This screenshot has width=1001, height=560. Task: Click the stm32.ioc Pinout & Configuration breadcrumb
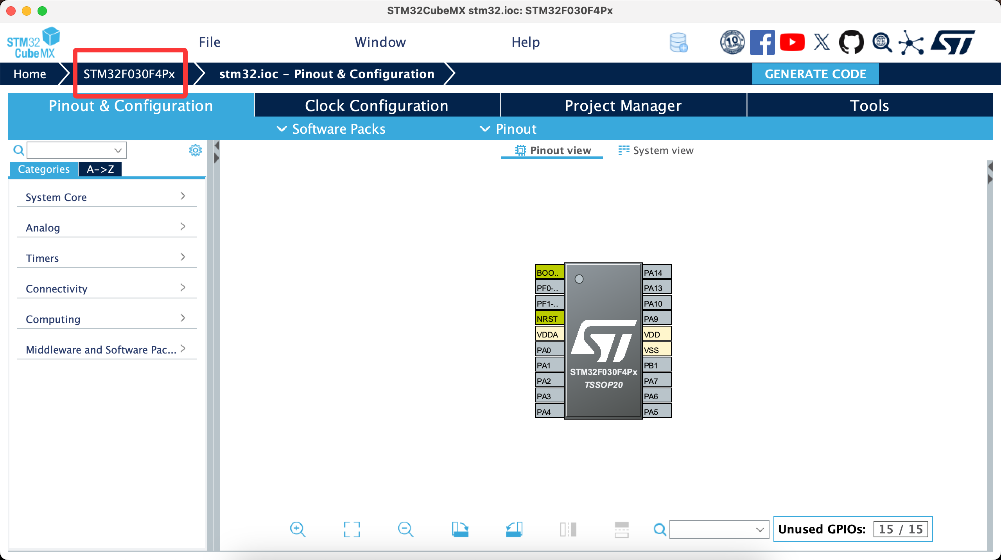pos(326,74)
